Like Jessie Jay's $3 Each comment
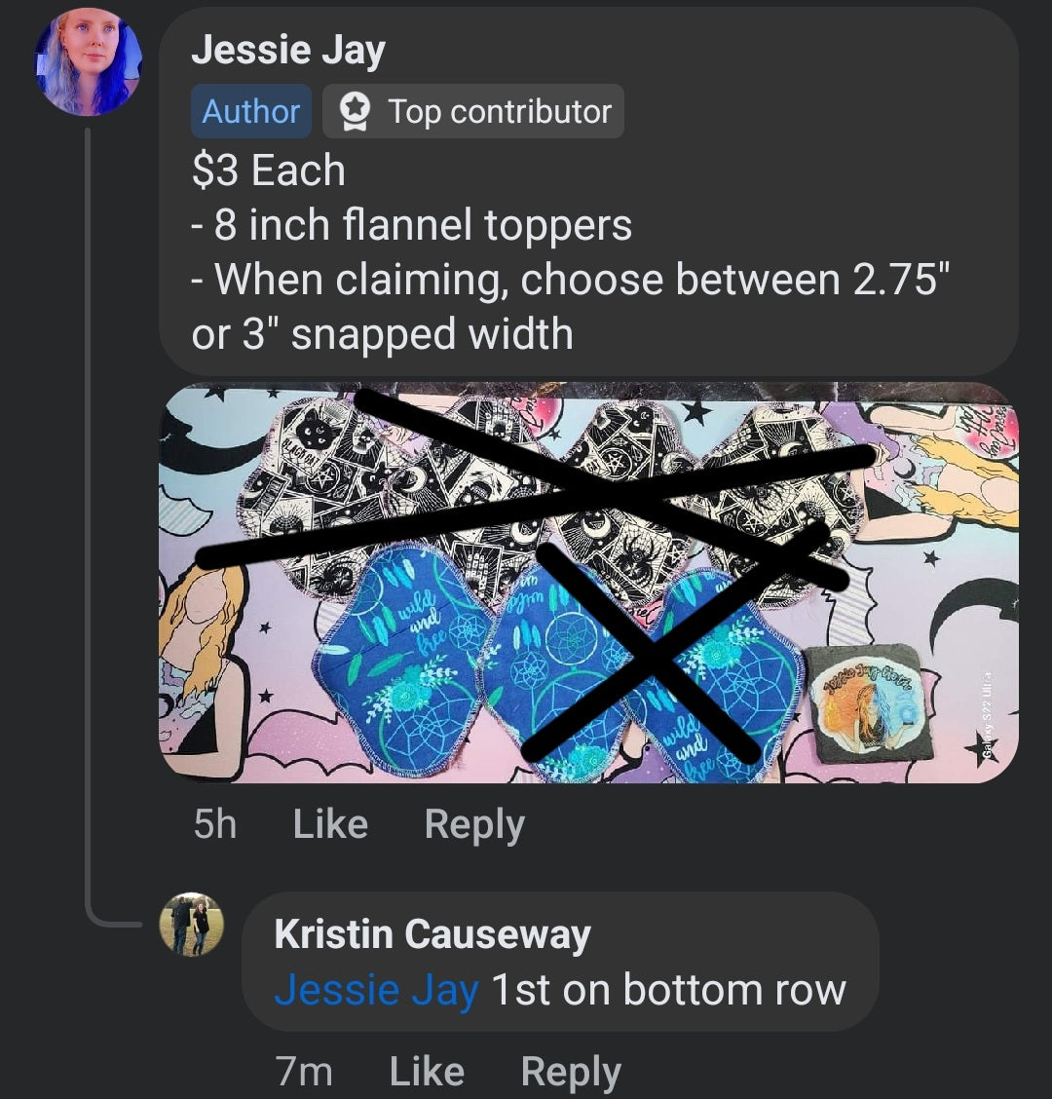This screenshot has width=1052, height=1099. click(330, 824)
